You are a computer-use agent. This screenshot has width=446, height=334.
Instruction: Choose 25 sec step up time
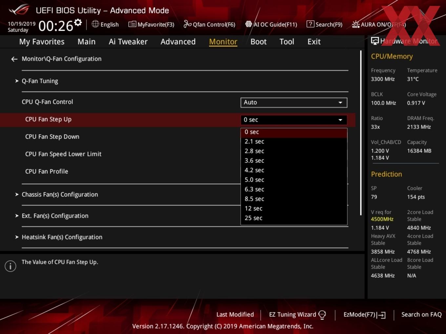[294, 218]
